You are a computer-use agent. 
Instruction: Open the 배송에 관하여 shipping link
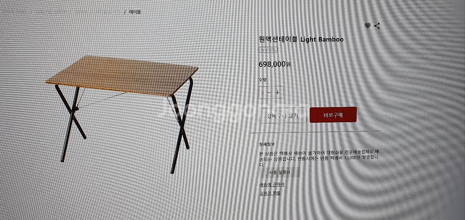click(x=272, y=185)
